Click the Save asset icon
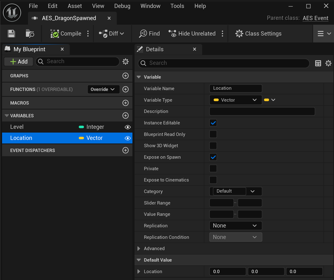334x280 pixels. [x=11, y=33]
